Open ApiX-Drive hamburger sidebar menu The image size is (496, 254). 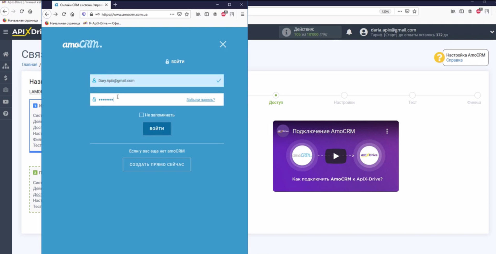(5, 32)
